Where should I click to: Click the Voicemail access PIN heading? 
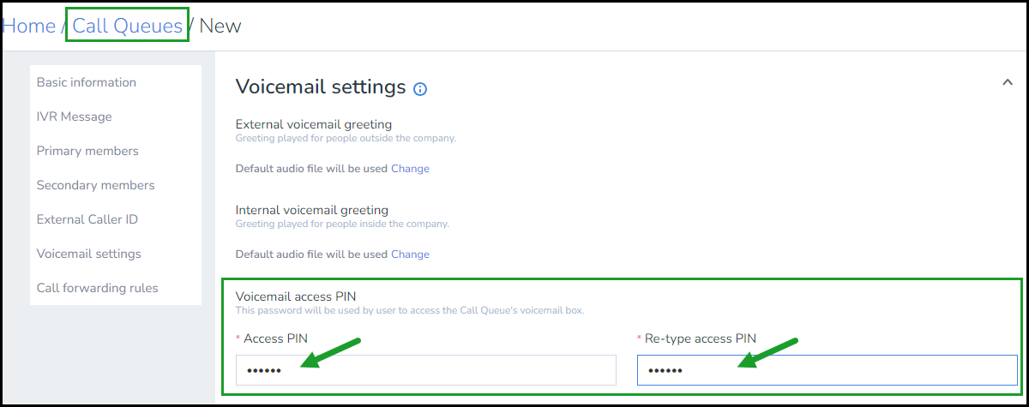pyautogui.click(x=296, y=296)
